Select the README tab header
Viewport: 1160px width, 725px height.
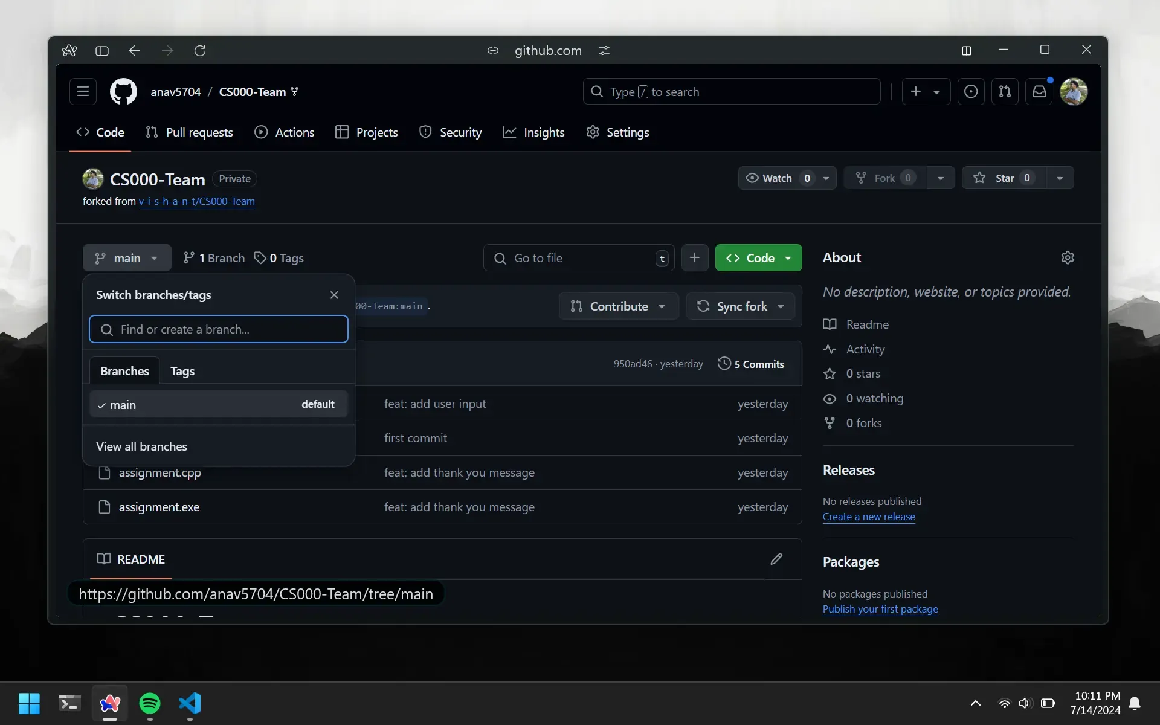click(131, 559)
